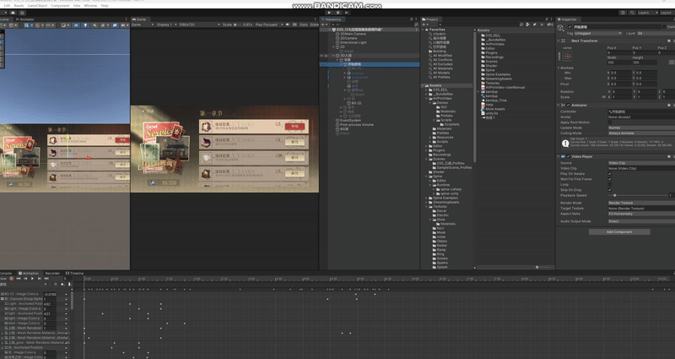Click the Add Keyframe icon in Animation window
This screenshot has width=675, height=359.
62,284
